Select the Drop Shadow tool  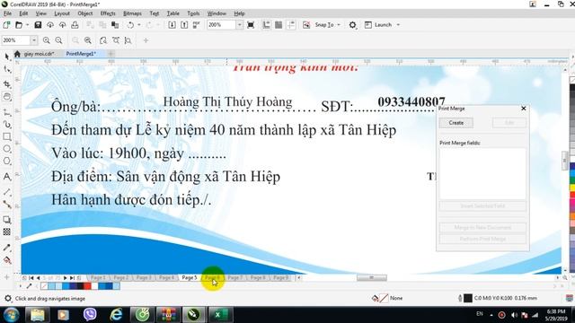(6, 220)
